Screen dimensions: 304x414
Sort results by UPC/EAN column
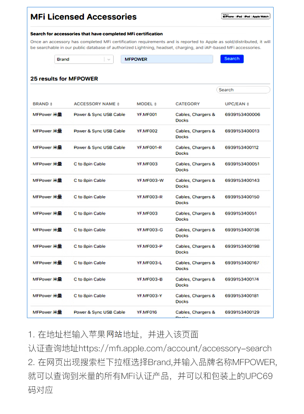(237, 104)
